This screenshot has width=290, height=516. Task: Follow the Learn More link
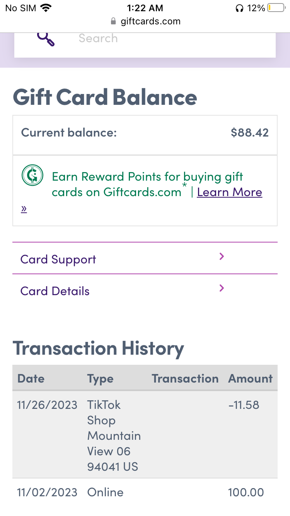coord(230,192)
